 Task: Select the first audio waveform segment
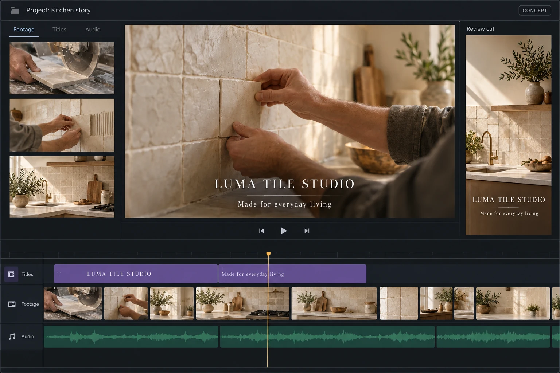[x=131, y=337]
